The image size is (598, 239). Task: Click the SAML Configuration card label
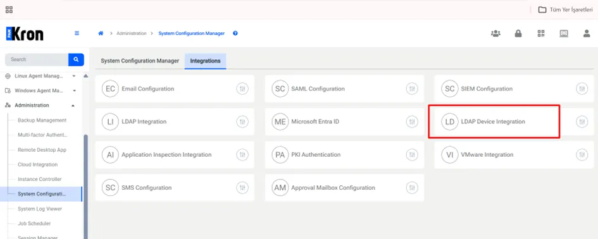pyautogui.click(x=318, y=89)
